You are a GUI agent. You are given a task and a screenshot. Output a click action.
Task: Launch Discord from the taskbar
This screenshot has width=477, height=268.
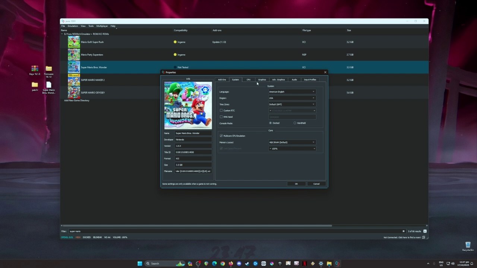239,264
